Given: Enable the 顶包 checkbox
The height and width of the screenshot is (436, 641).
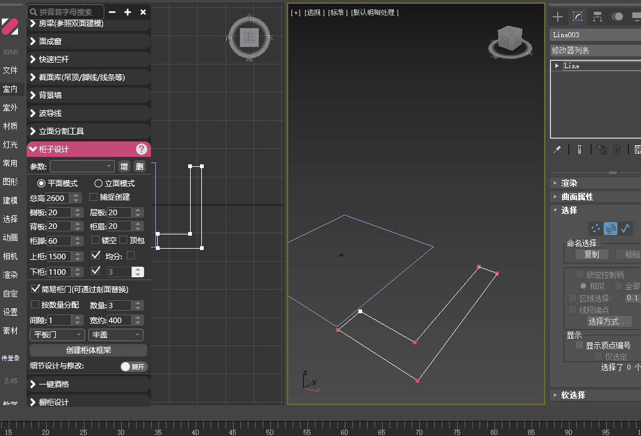Looking at the screenshot, I should pos(123,239).
